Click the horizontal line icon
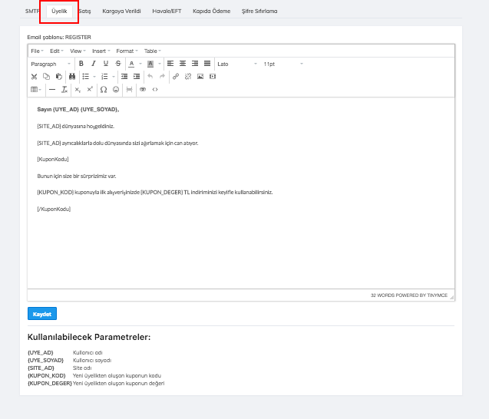Image resolution: width=489 pixels, height=419 pixels. pos(52,90)
